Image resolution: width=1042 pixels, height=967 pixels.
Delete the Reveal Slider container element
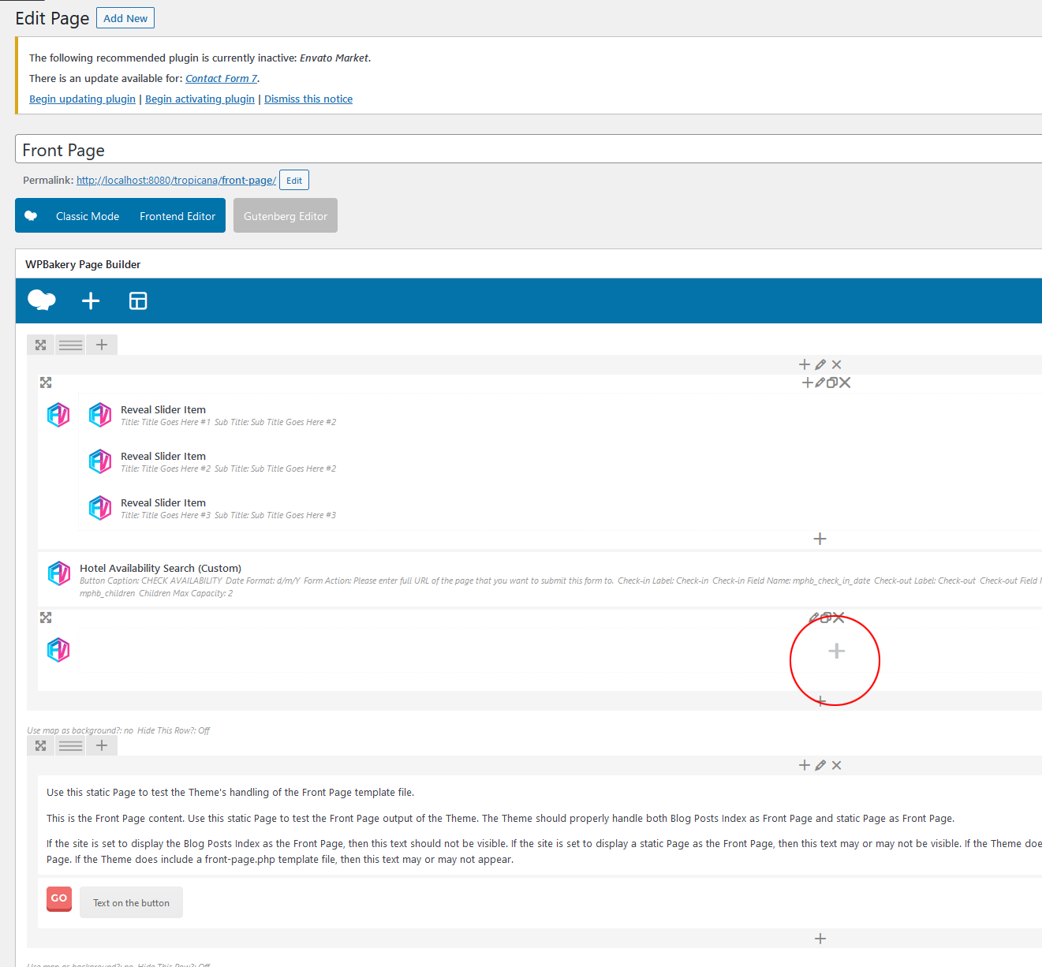pyautogui.click(x=846, y=383)
